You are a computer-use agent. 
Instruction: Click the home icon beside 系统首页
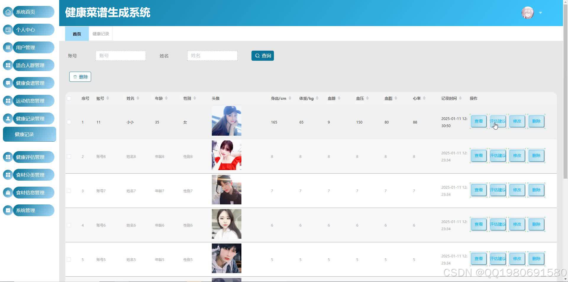pos(8,12)
